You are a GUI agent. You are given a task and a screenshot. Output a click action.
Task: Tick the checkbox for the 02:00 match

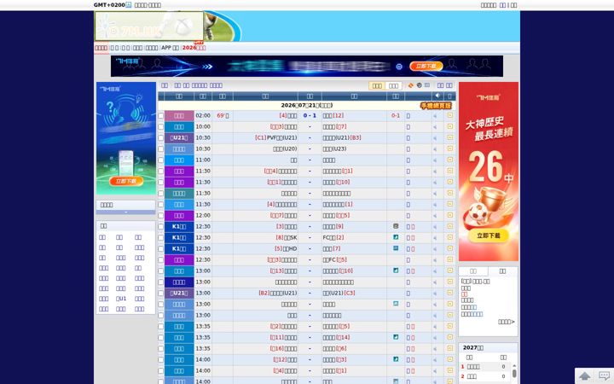coord(160,115)
